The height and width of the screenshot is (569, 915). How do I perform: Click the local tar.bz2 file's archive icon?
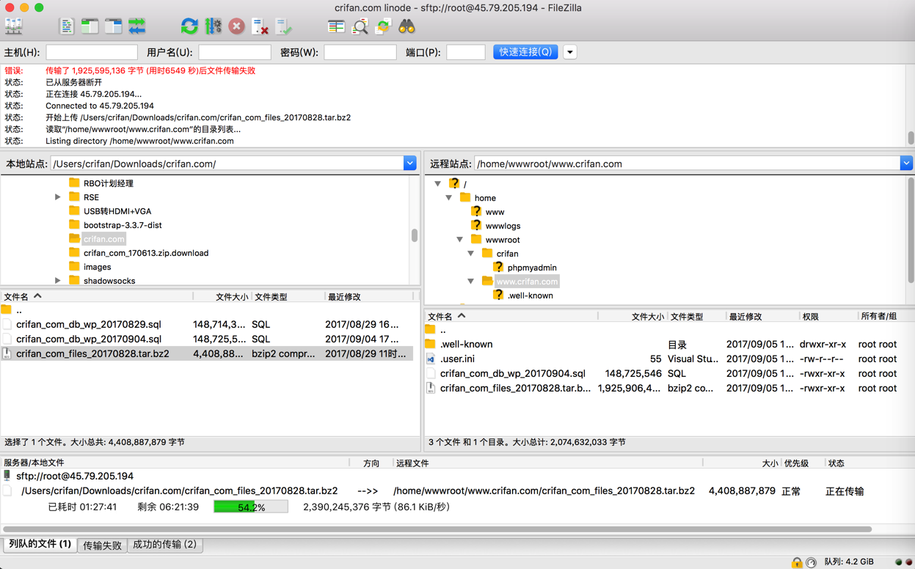[7, 353]
